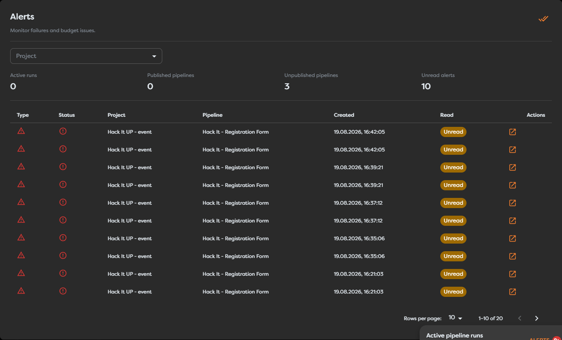Click the Created column header
The image size is (562, 340).
pyautogui.click(x=344, y=115)
